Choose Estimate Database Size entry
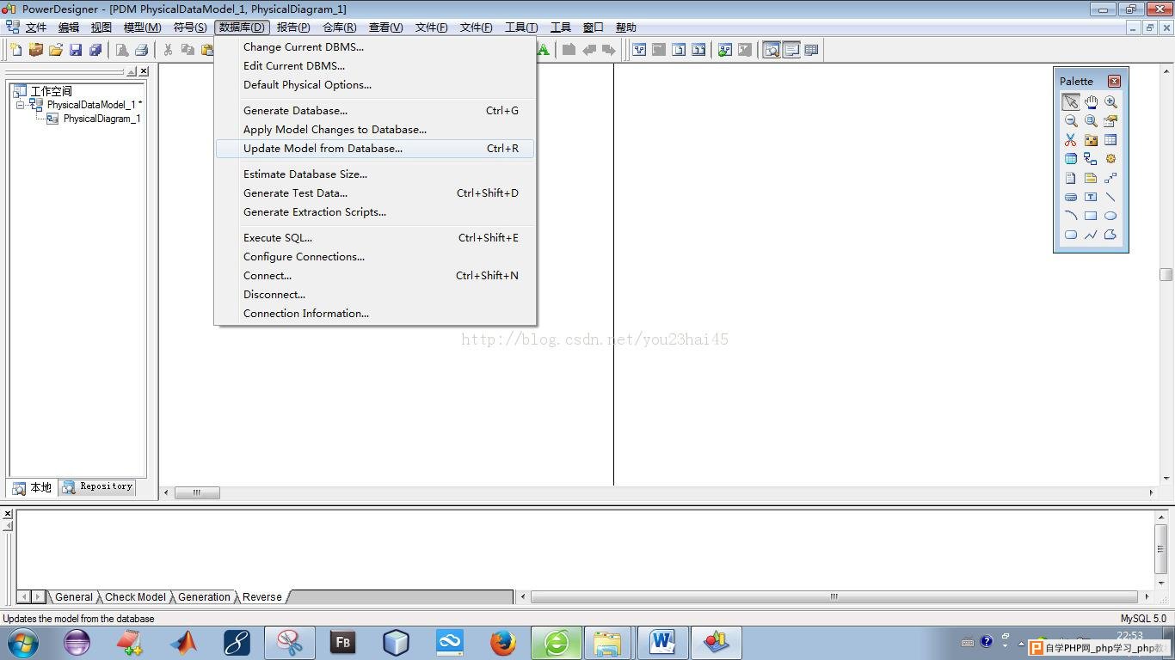The width and height of the screenshot is (1175, 660). [x=374, y=174]
